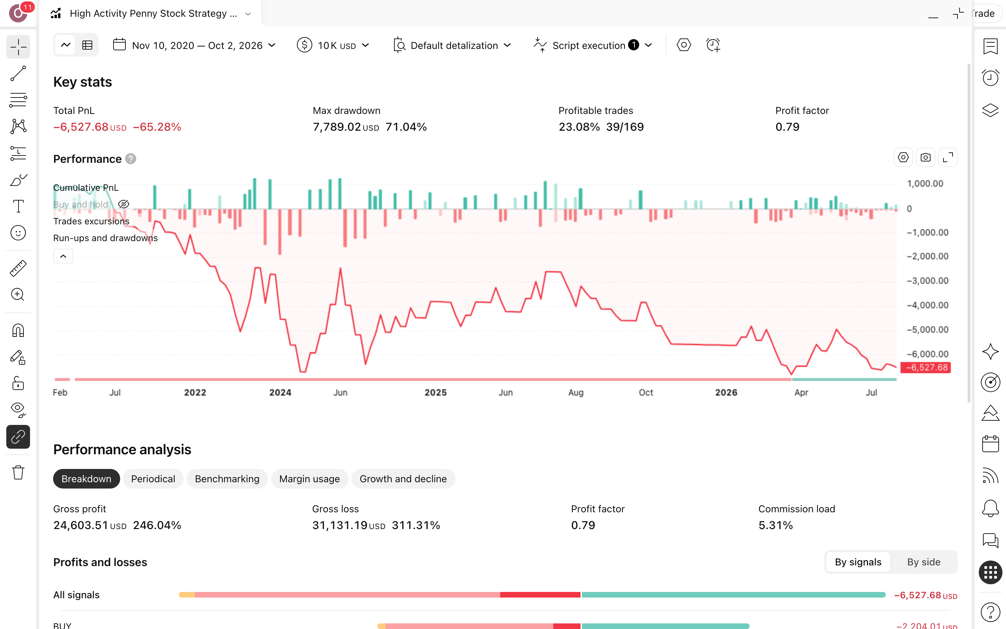Viewport: 1006px width, 629px height.
Task: Select the Breakdown tab
Action: 87,479
